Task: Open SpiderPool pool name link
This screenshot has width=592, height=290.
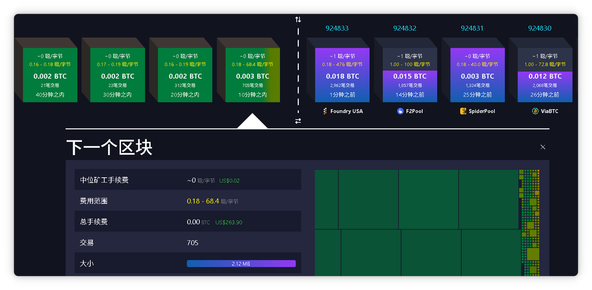Action: [x=482, y=111]
